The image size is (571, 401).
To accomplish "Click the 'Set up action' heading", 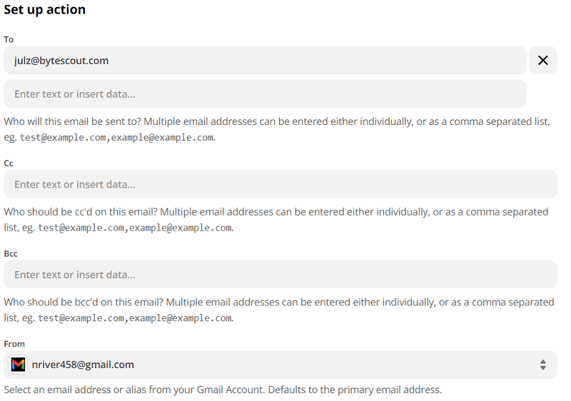I will pos(44,10).
